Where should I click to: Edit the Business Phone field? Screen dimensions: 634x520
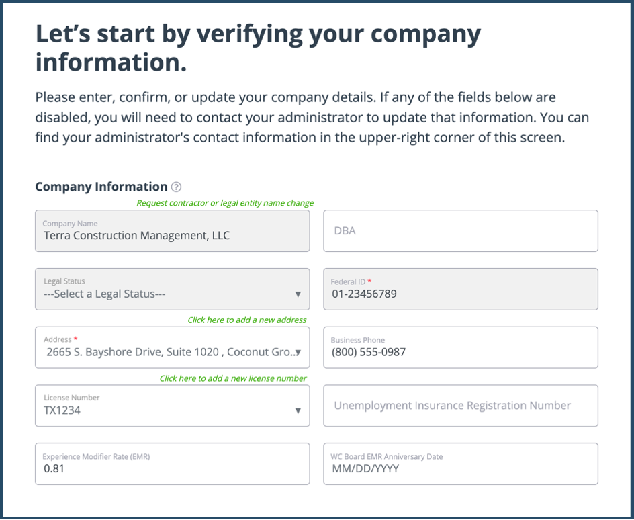click(461, 348)
